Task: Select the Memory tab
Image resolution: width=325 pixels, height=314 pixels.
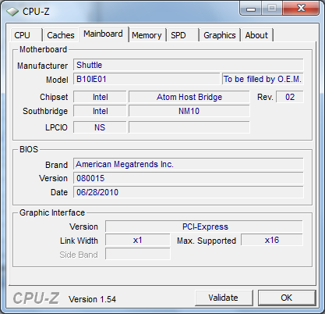Action: (147, 35)
